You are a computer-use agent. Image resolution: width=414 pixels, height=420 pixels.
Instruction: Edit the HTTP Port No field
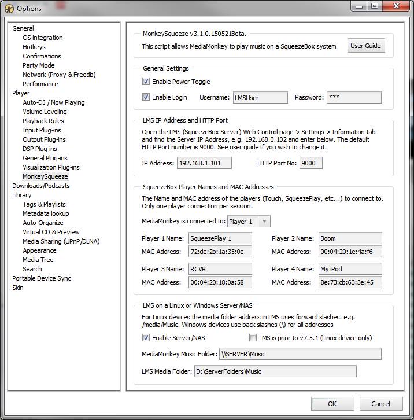[311, 163]
